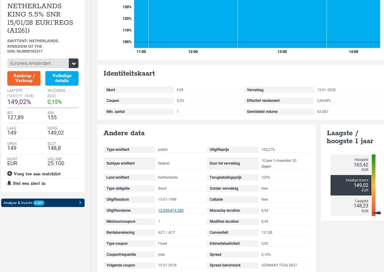
Task: Click Subtype emittent value federal
Action: click(x=163, y=163)
